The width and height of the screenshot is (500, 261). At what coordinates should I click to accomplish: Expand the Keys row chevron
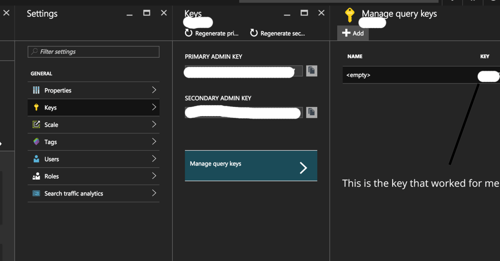pos(154,107)
